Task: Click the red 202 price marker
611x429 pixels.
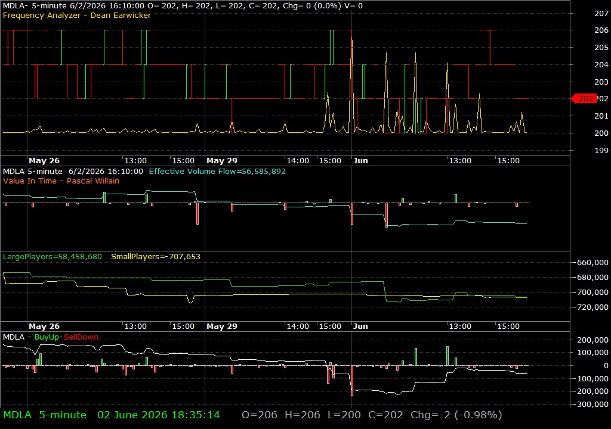Action: tap(584, 99)
